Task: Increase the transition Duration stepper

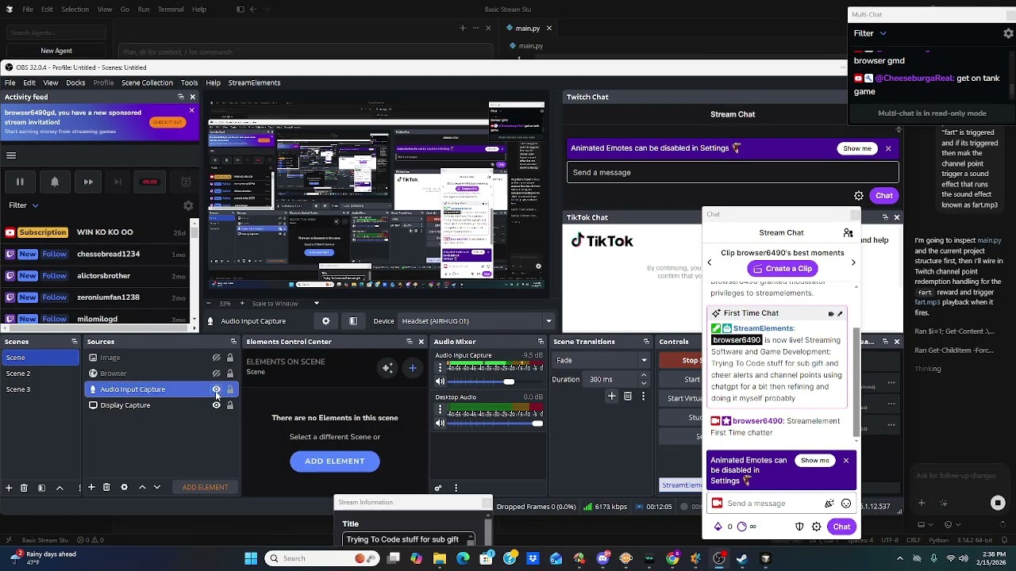Action: point(644,376)
